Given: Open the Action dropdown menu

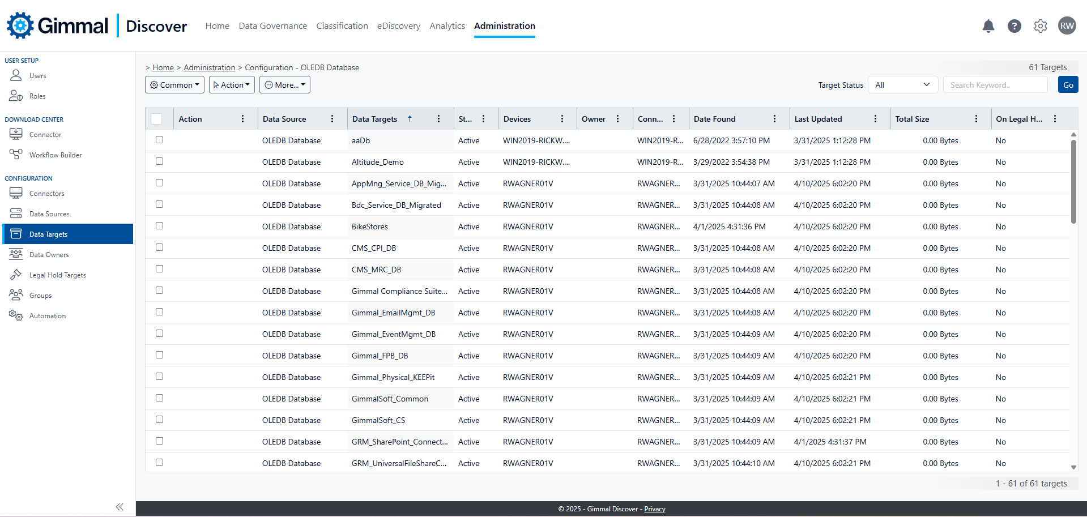Looking at the screenshot, I should click(232, 85).
